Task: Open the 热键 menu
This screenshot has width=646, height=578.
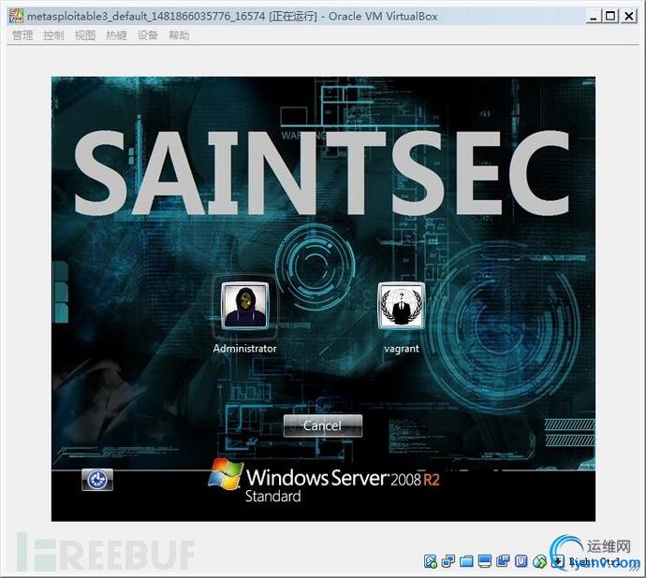Action: (116, 36)
